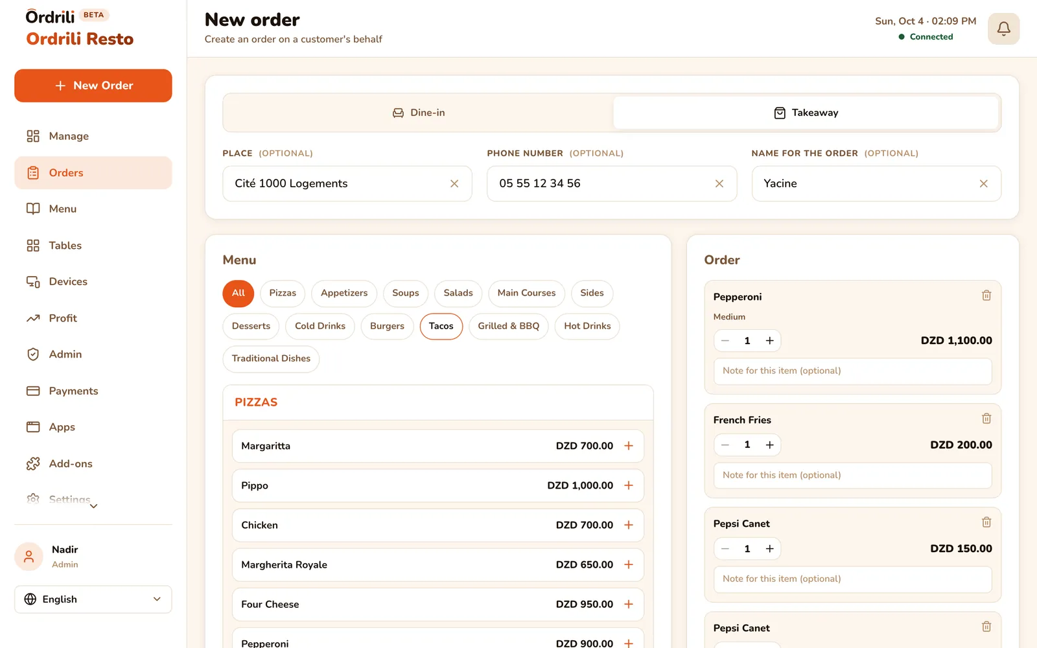Add Four Cheese pizza to order
The image size is (1037, 648).
[628, 604]
